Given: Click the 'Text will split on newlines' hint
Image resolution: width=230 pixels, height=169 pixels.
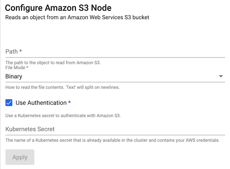Looking at the screenshot, I should click(x=62, y=87).
